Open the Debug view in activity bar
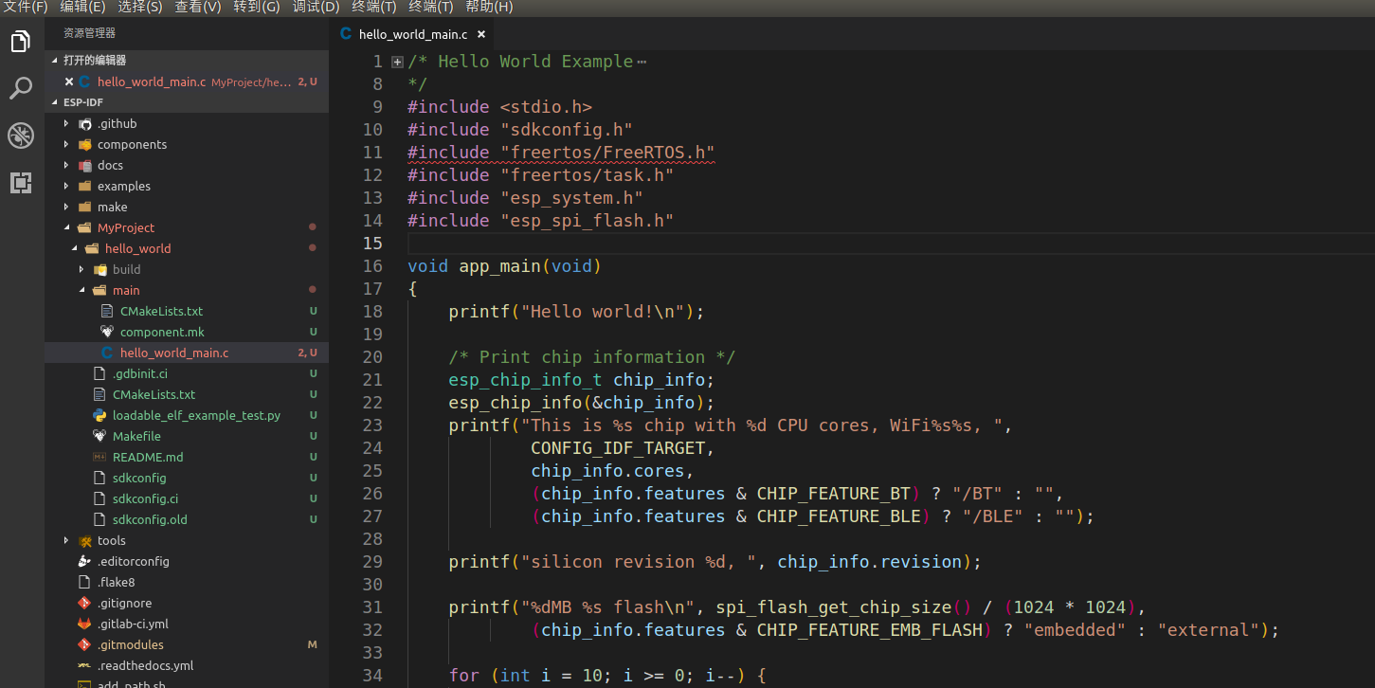Screen dimensions: 1375x688 [x=21, y=136]
